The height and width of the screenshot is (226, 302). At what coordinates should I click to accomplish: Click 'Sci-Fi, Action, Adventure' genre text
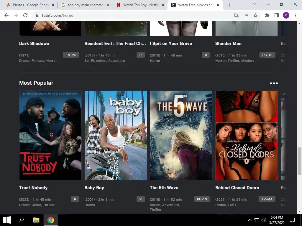(105, 61)
